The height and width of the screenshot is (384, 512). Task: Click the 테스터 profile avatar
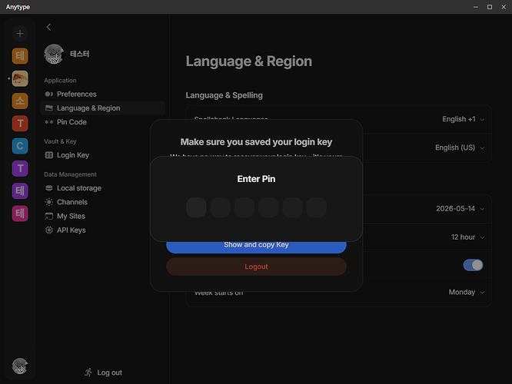[54, 54]
